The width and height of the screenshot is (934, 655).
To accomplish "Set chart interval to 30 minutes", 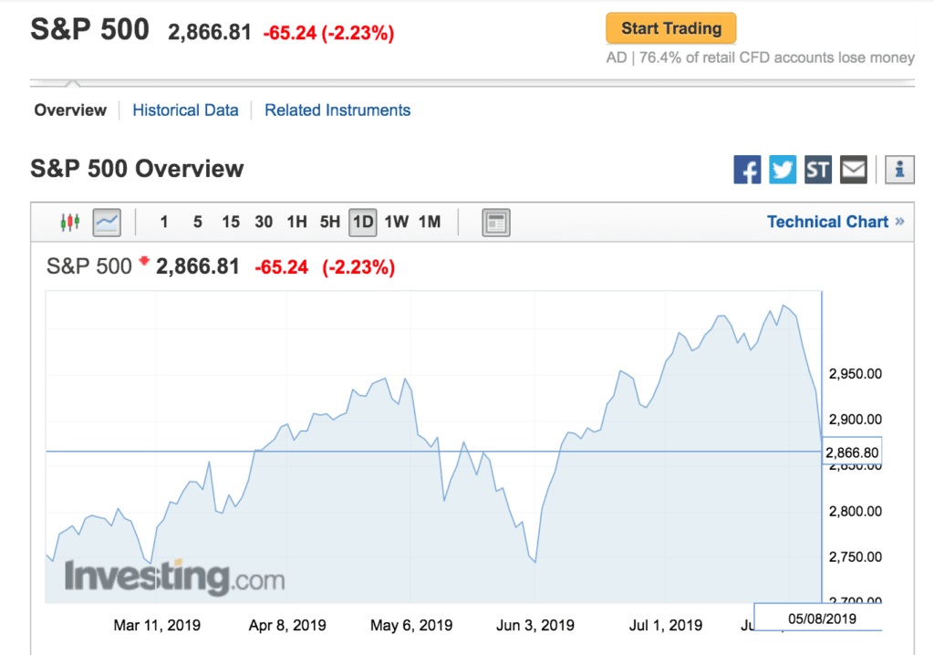I will coord(264,223).
